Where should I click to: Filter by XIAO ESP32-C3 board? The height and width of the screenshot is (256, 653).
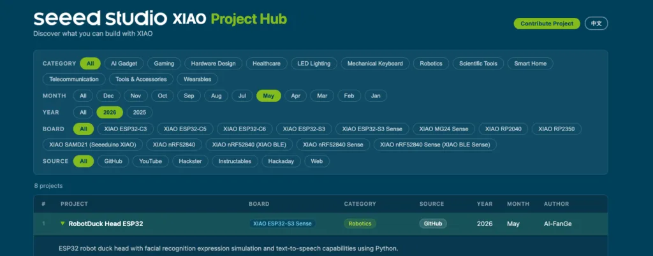click(126, 129)
